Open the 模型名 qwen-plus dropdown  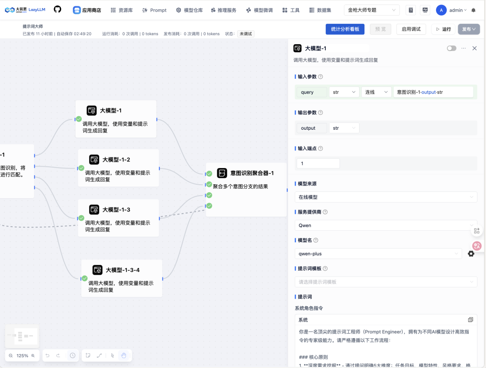[x=378, y=254]
